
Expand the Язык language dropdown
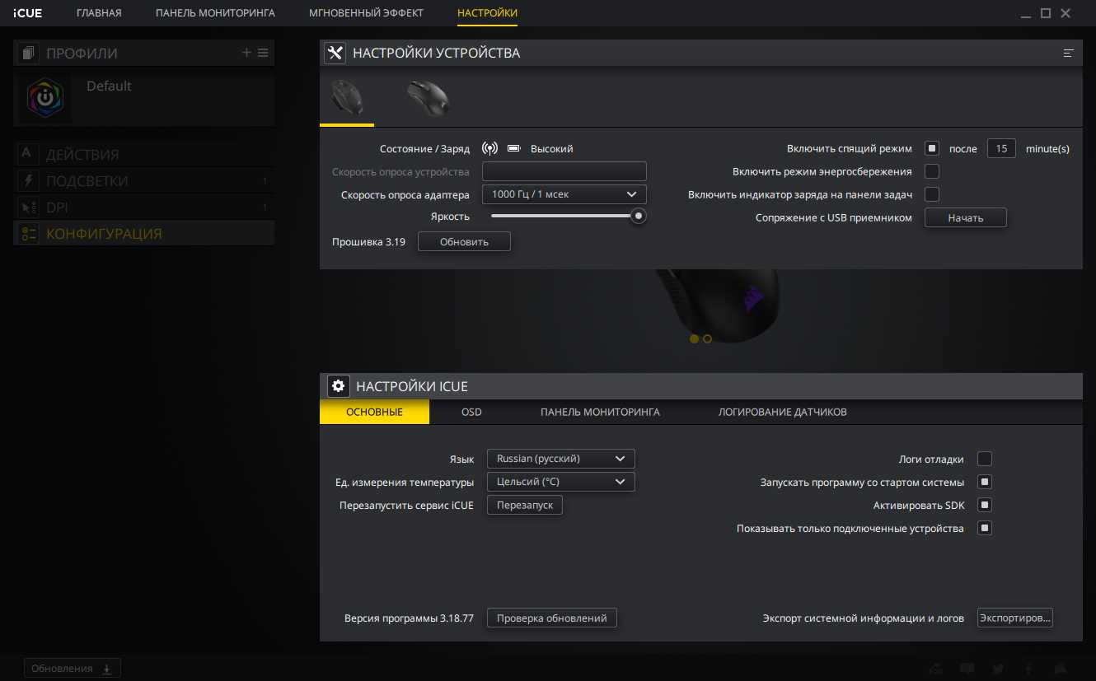(560, 459)
